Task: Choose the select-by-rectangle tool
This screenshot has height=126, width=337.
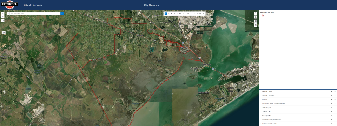Action: pyautogui.click(x=168, y=14)
